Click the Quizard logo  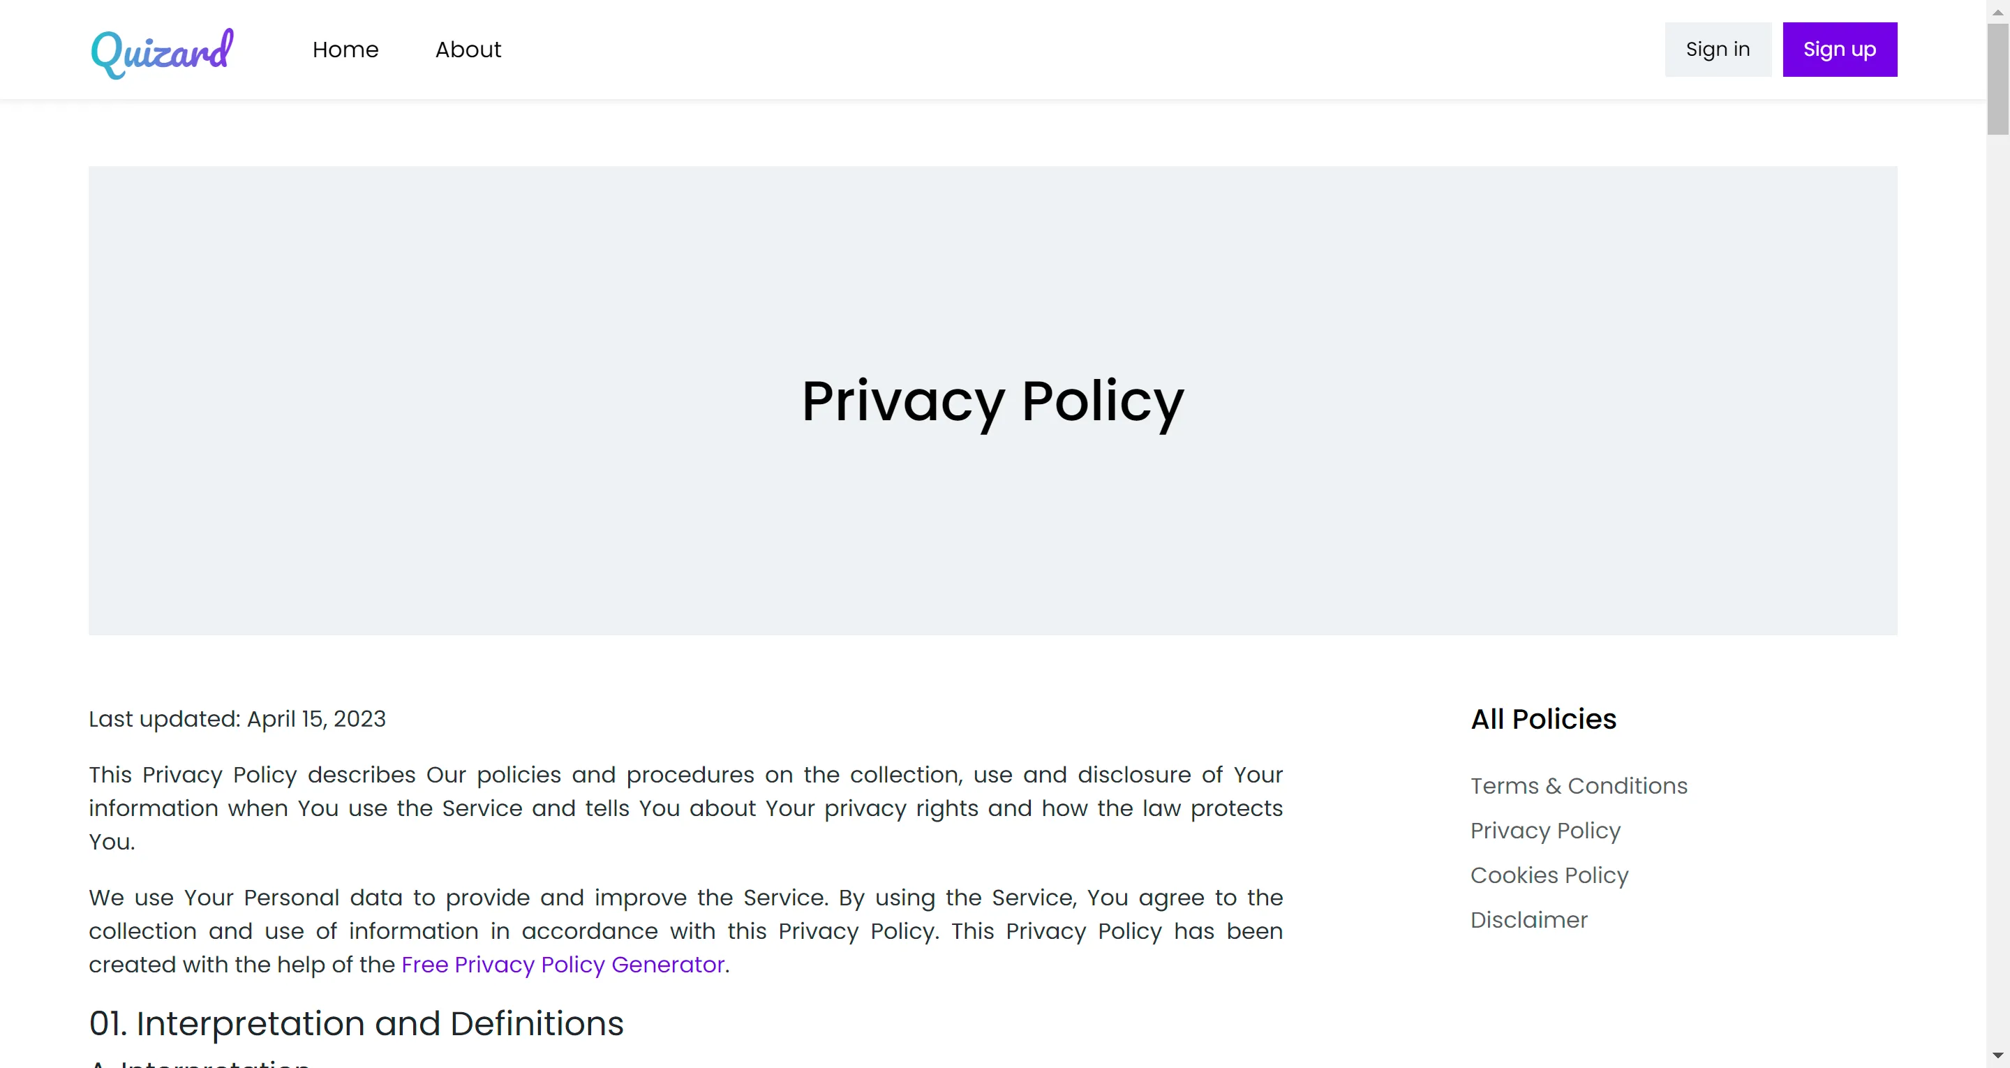click(163, 52)
